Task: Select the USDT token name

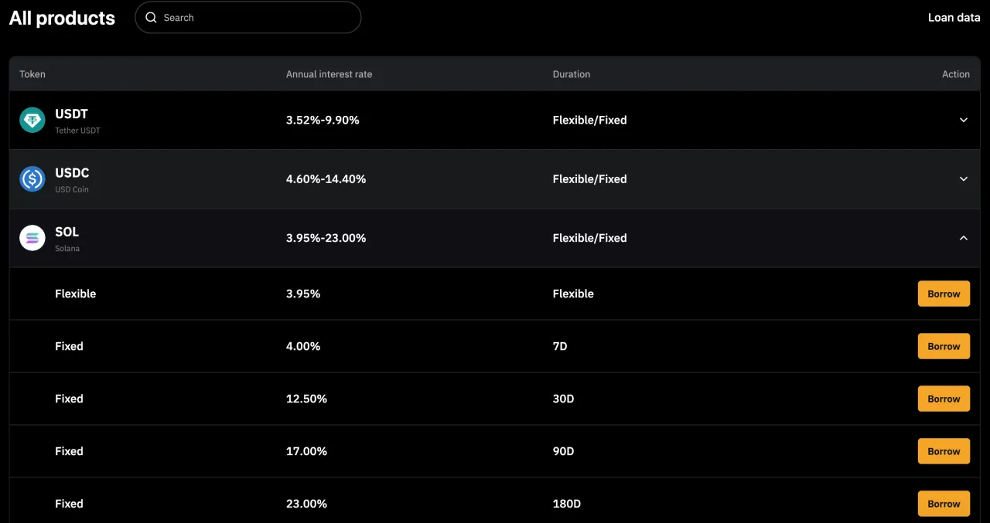Action: click(x=71, y=114)
